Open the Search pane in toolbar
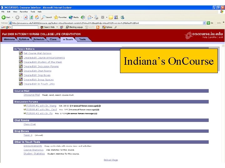Viewport: 225px width, 168px height. (47, 17)
